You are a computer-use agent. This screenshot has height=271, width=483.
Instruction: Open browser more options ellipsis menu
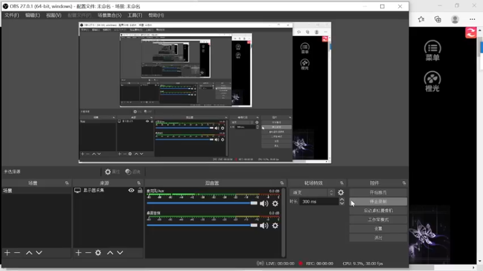[x=472, y=19]
